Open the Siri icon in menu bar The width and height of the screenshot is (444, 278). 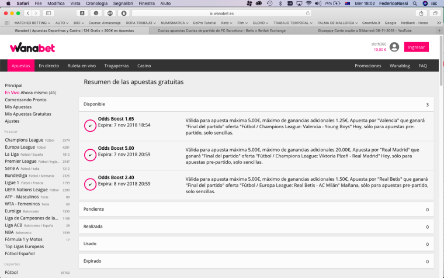[x=425, y=4]
